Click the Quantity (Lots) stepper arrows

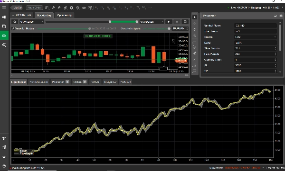[275, 60]
